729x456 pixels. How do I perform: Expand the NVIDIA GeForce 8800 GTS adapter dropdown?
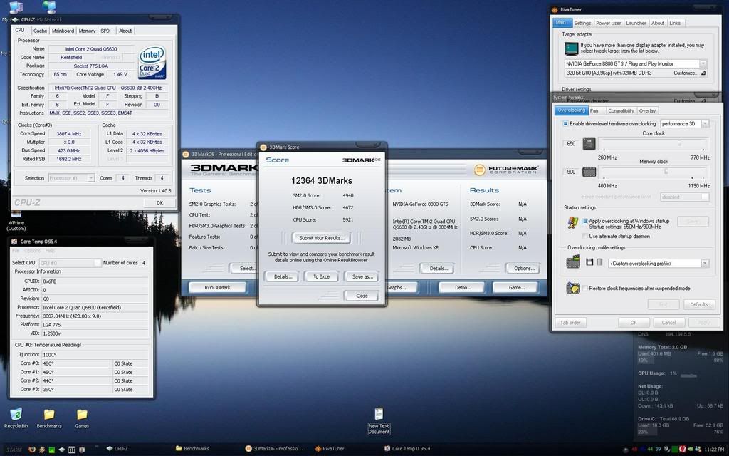coord(703,63)
